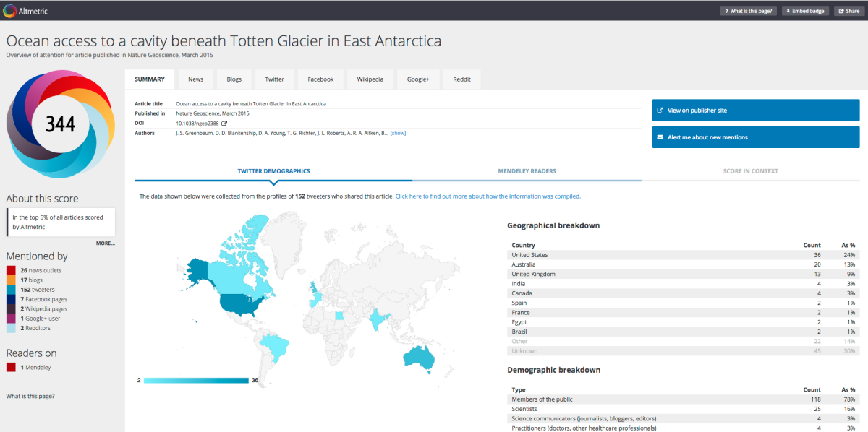The width and height of the screenshot is (868, 432).
Task: Click the donut badge showing score 344
Action: pyautogui.click(x=61, y=124)
